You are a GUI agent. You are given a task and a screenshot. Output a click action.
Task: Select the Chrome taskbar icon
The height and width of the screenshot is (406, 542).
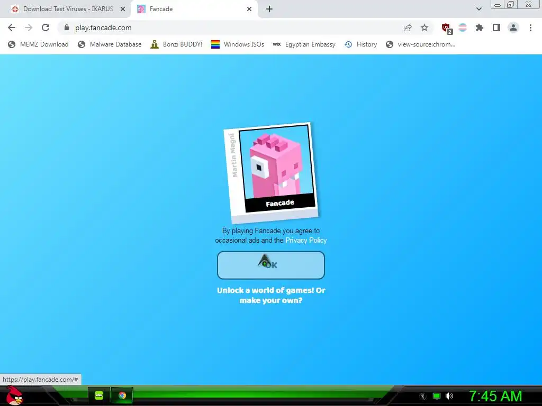click(x=122, y=395)
